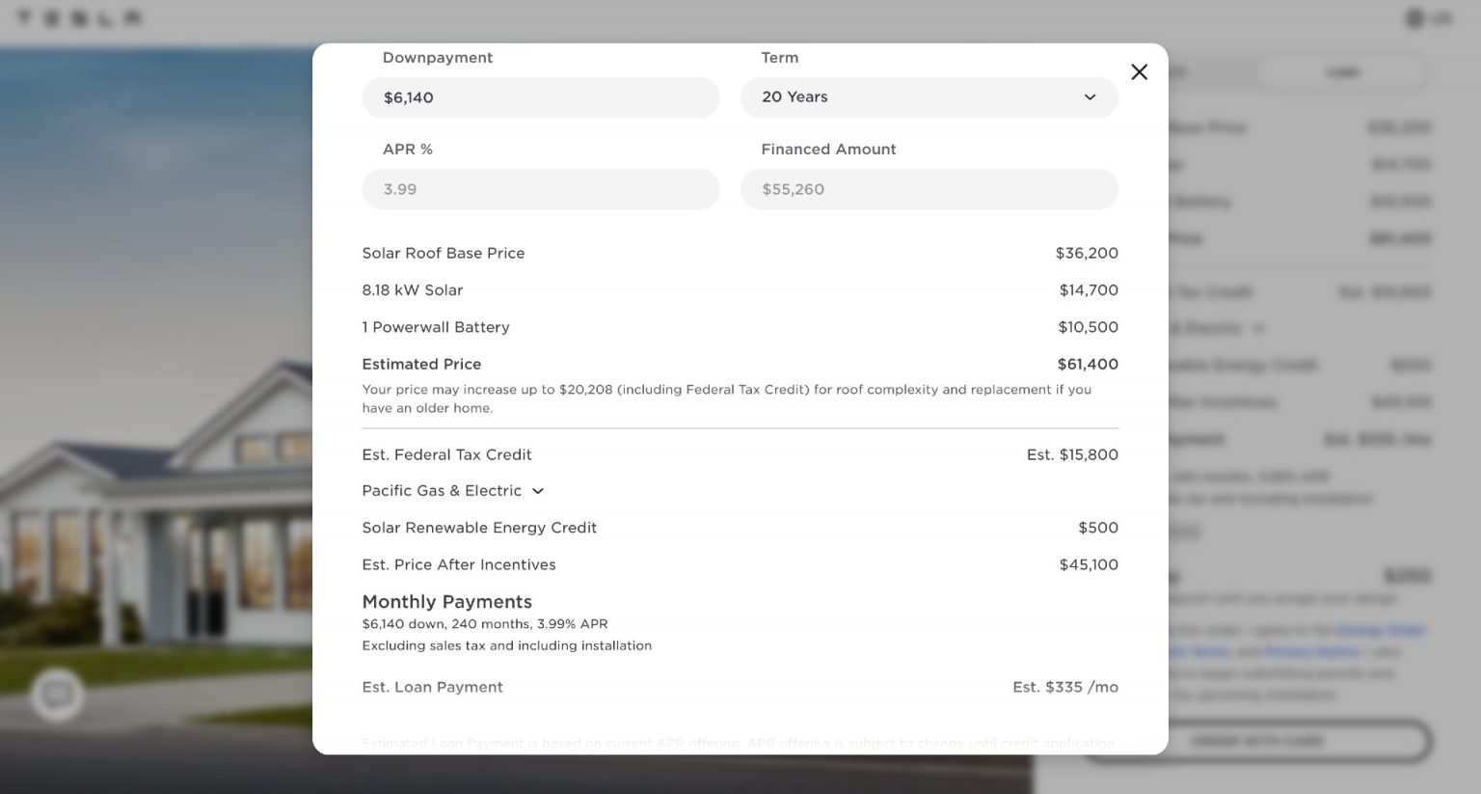Close the loan details modal
Screen dimensions: 1481x794
point(1139,72)
